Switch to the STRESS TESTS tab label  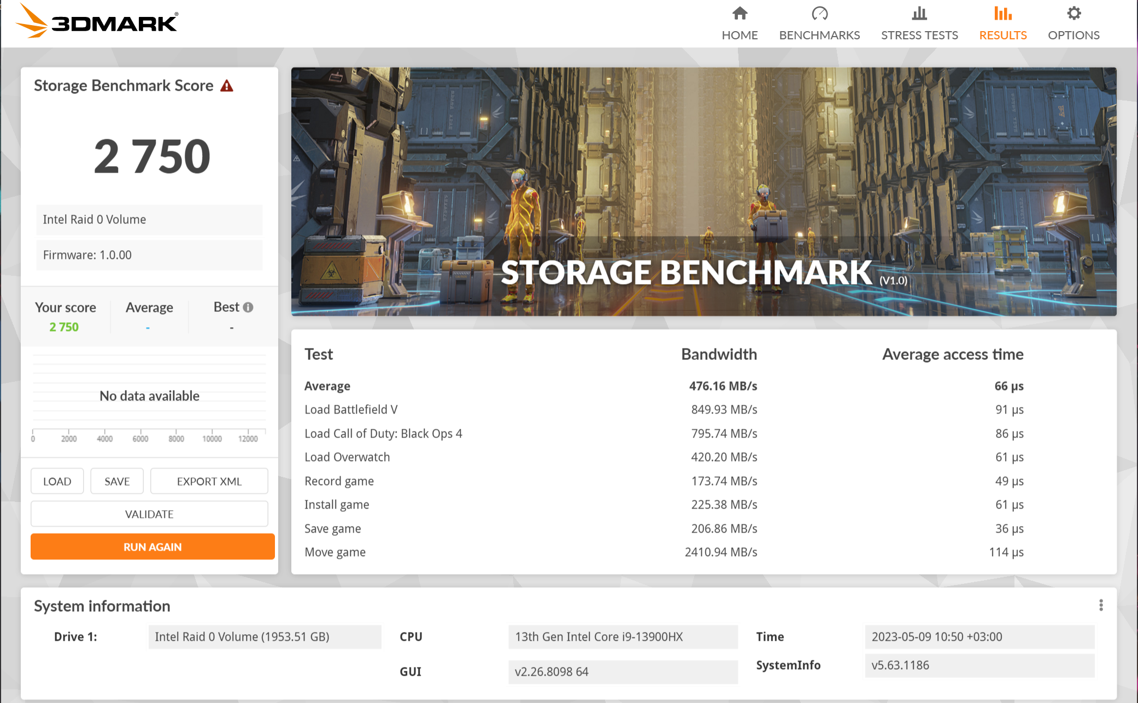coord(919,35)
